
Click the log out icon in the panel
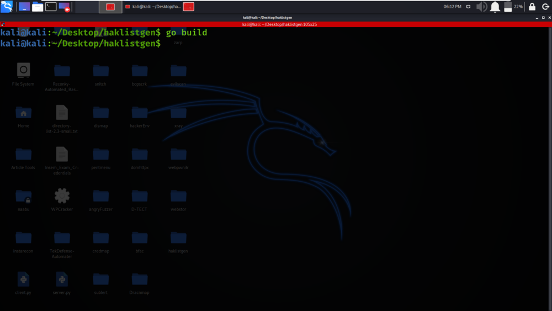pyautogui.click(x=545, y=7)
